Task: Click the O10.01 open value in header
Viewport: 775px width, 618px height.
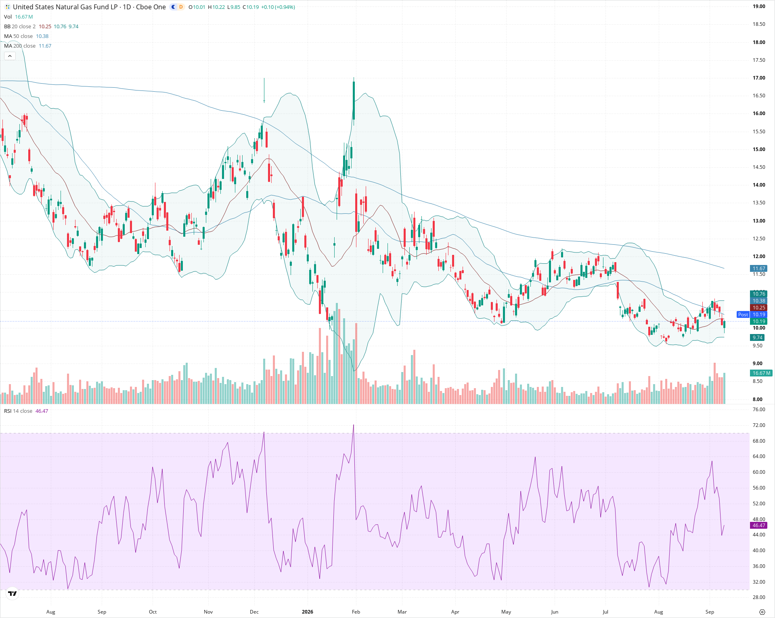Action: coord(197,7)
